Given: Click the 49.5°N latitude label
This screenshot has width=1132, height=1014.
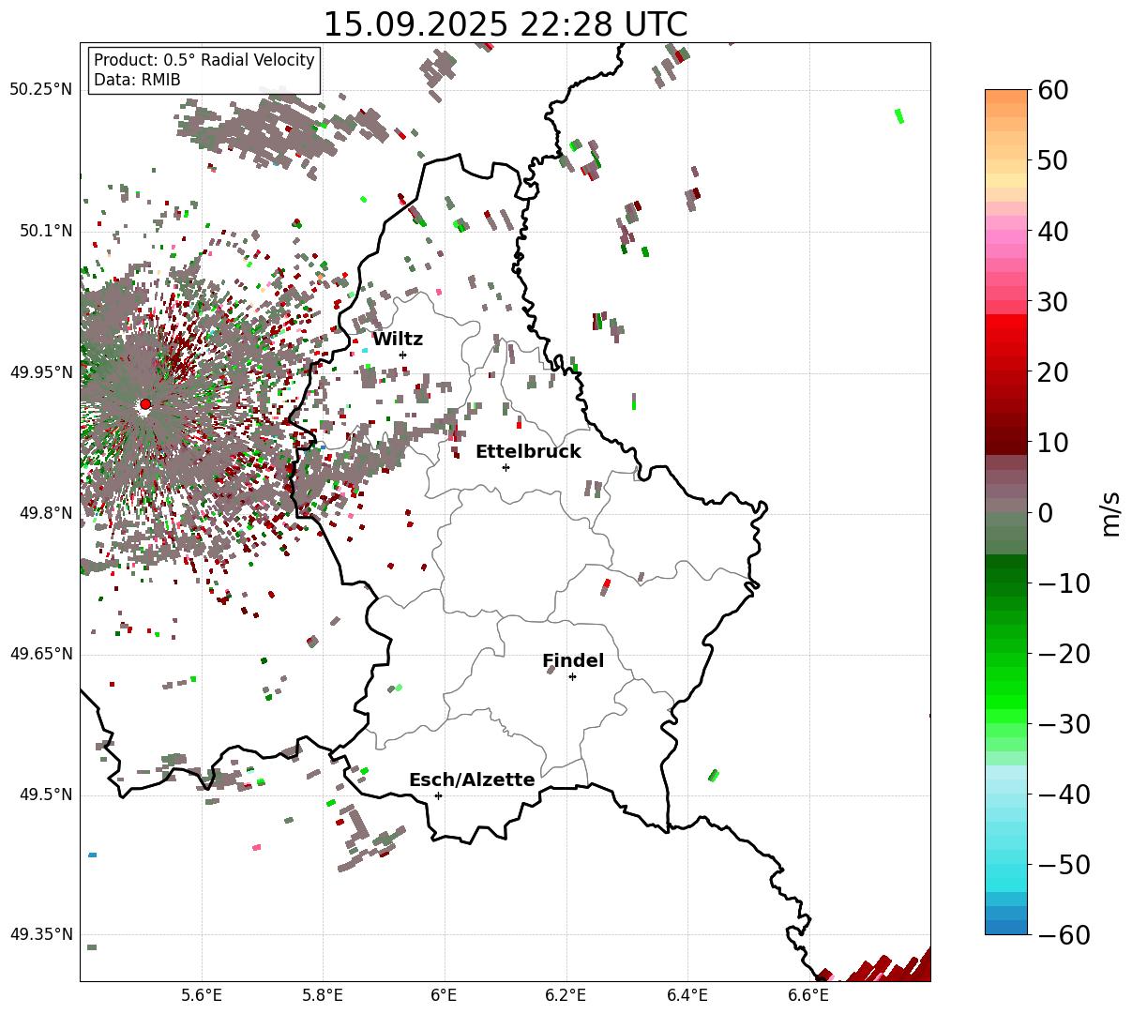Looking at the screenshot, I should tap(45, 795).
